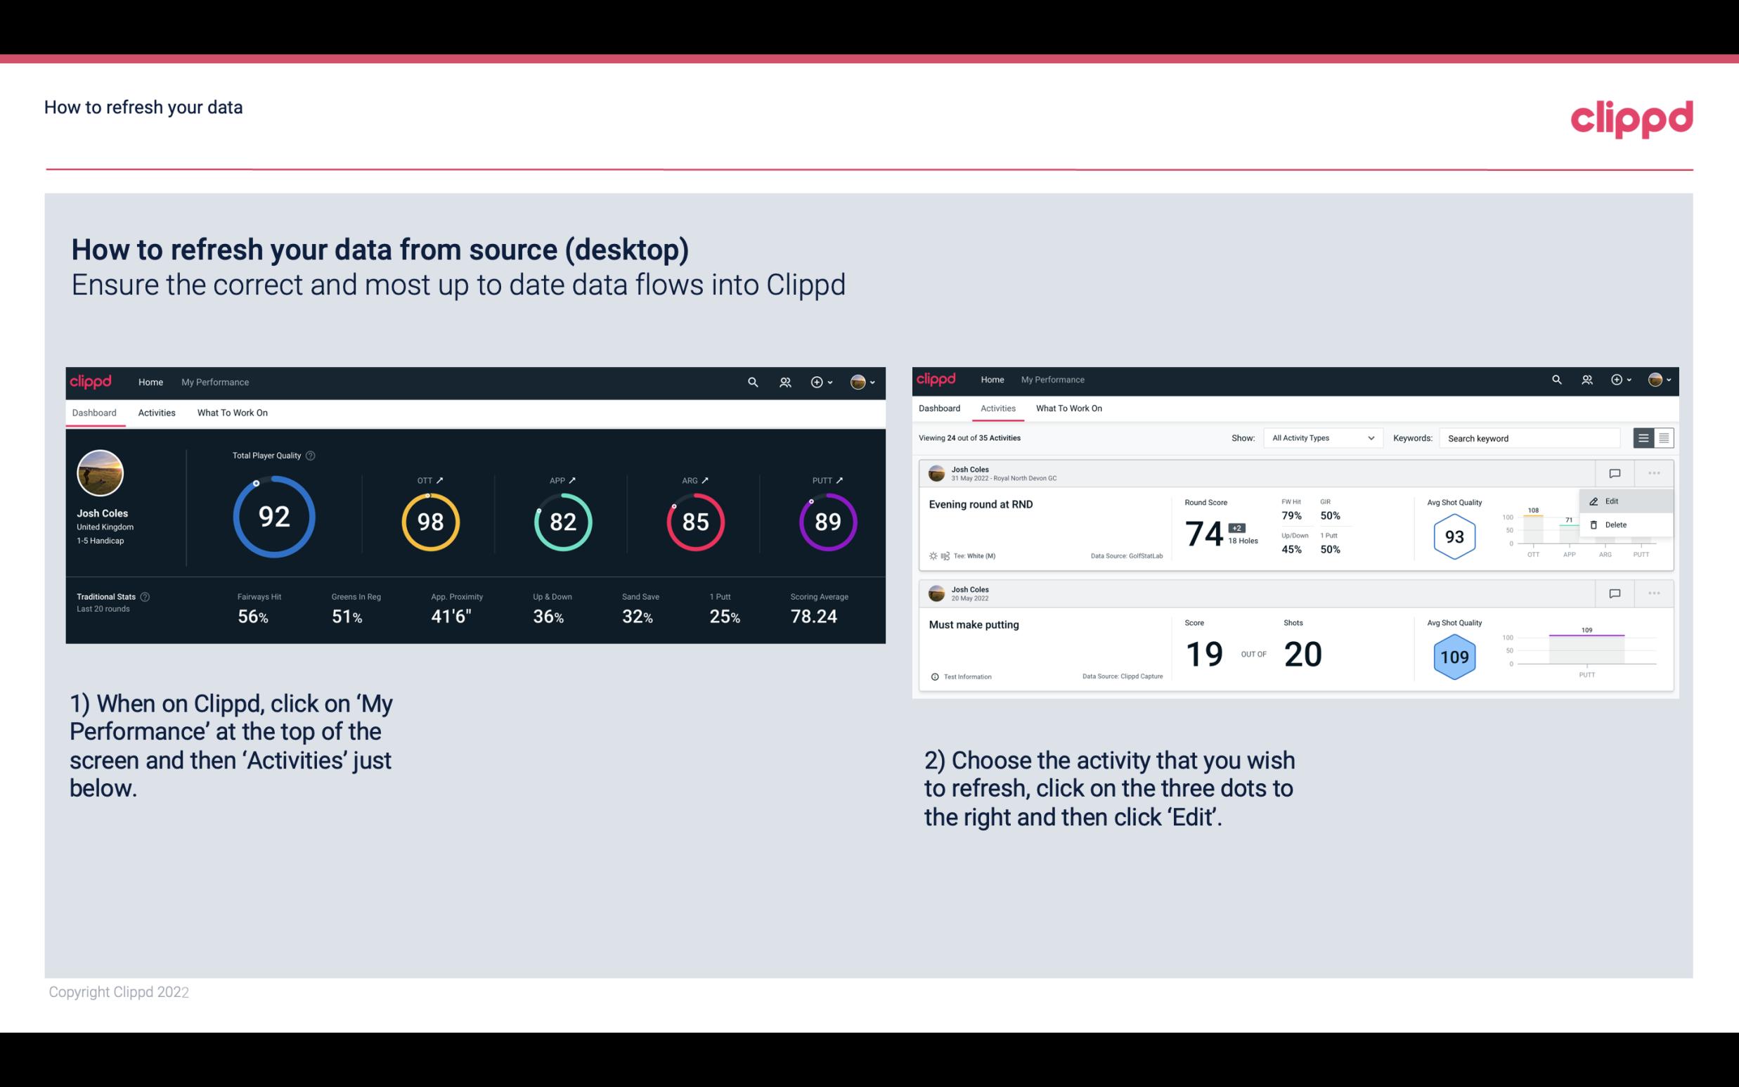1739x1087 pixels.
Task: Select the What To Work On tab
Action: [233, 412]
